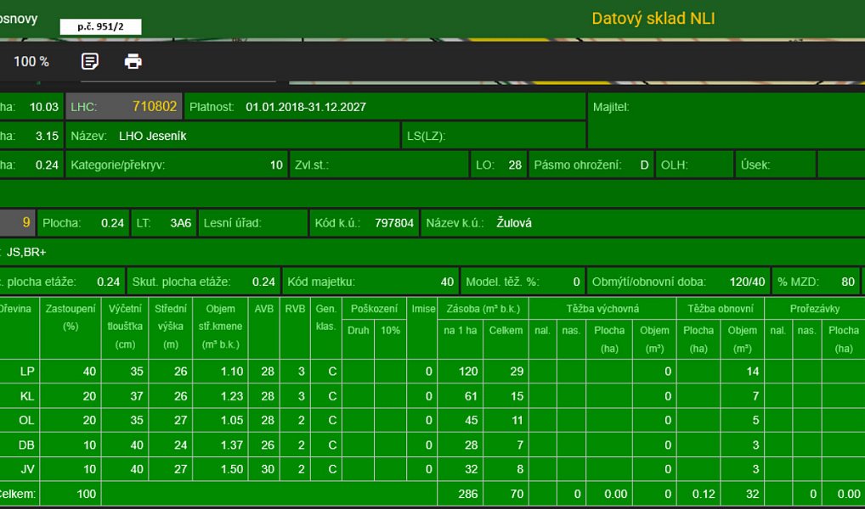Viewport: 865px width, 509px height.
Task: Select the JV species row label
Action: pos(27,469)
